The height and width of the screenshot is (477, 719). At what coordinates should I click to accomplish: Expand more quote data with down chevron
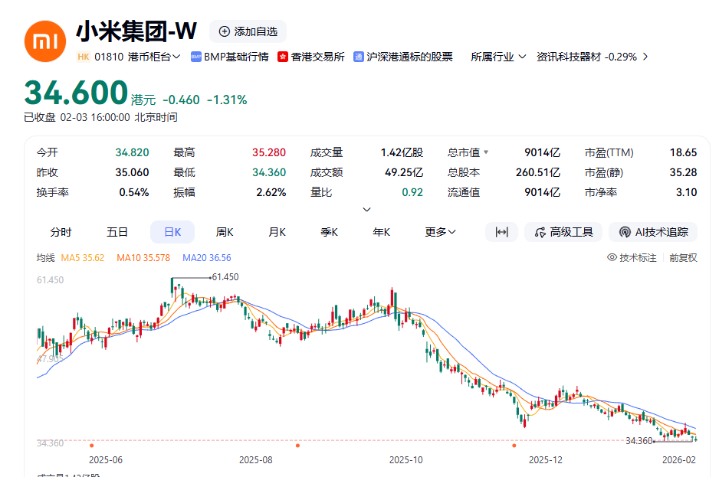point(367,210)
